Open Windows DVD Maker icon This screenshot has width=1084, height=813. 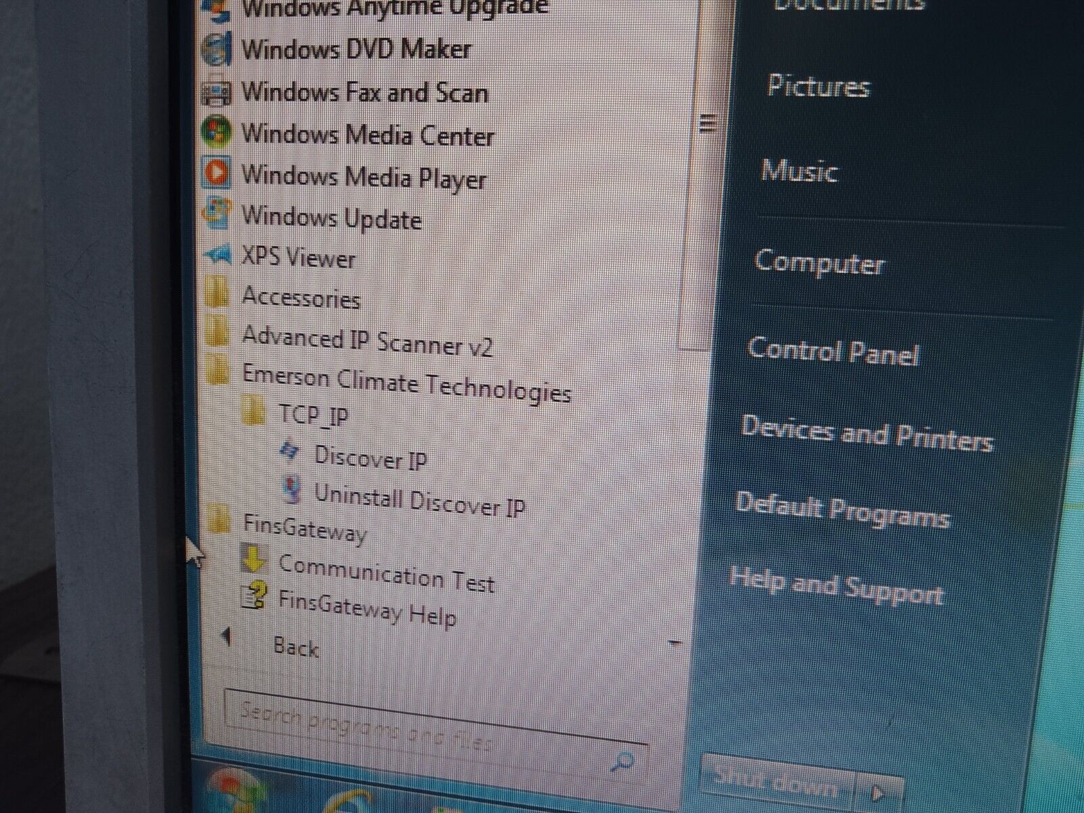point(217,50)
